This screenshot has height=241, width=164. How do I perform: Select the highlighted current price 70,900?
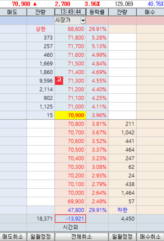pos(71,115)
